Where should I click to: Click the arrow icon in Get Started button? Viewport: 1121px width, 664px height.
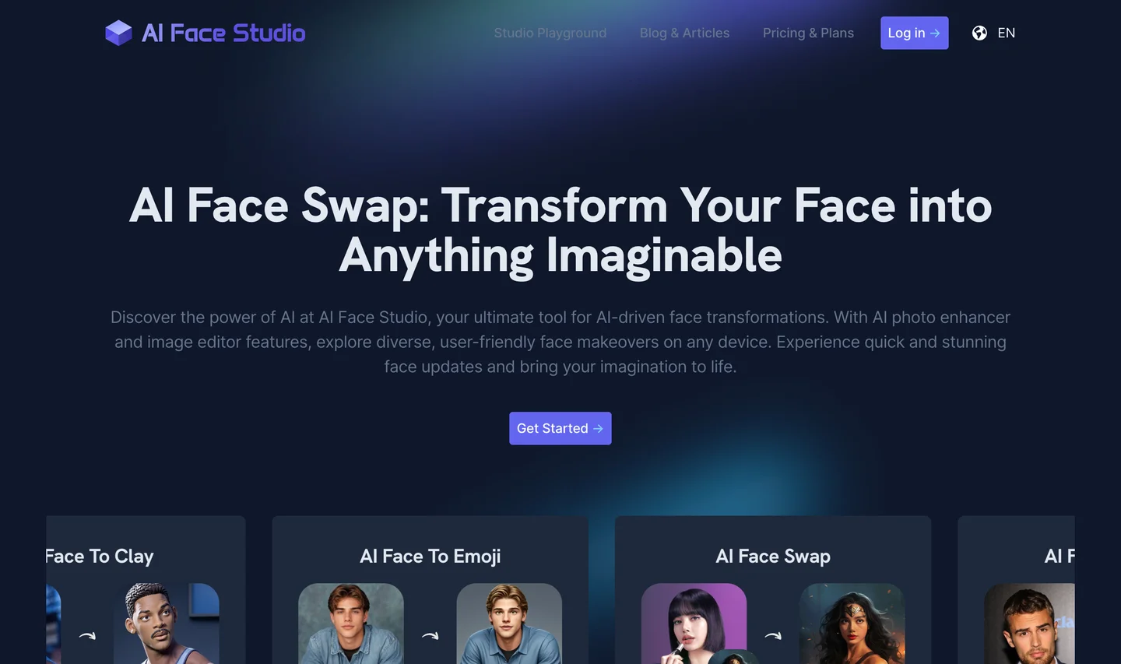pos(598,428)
